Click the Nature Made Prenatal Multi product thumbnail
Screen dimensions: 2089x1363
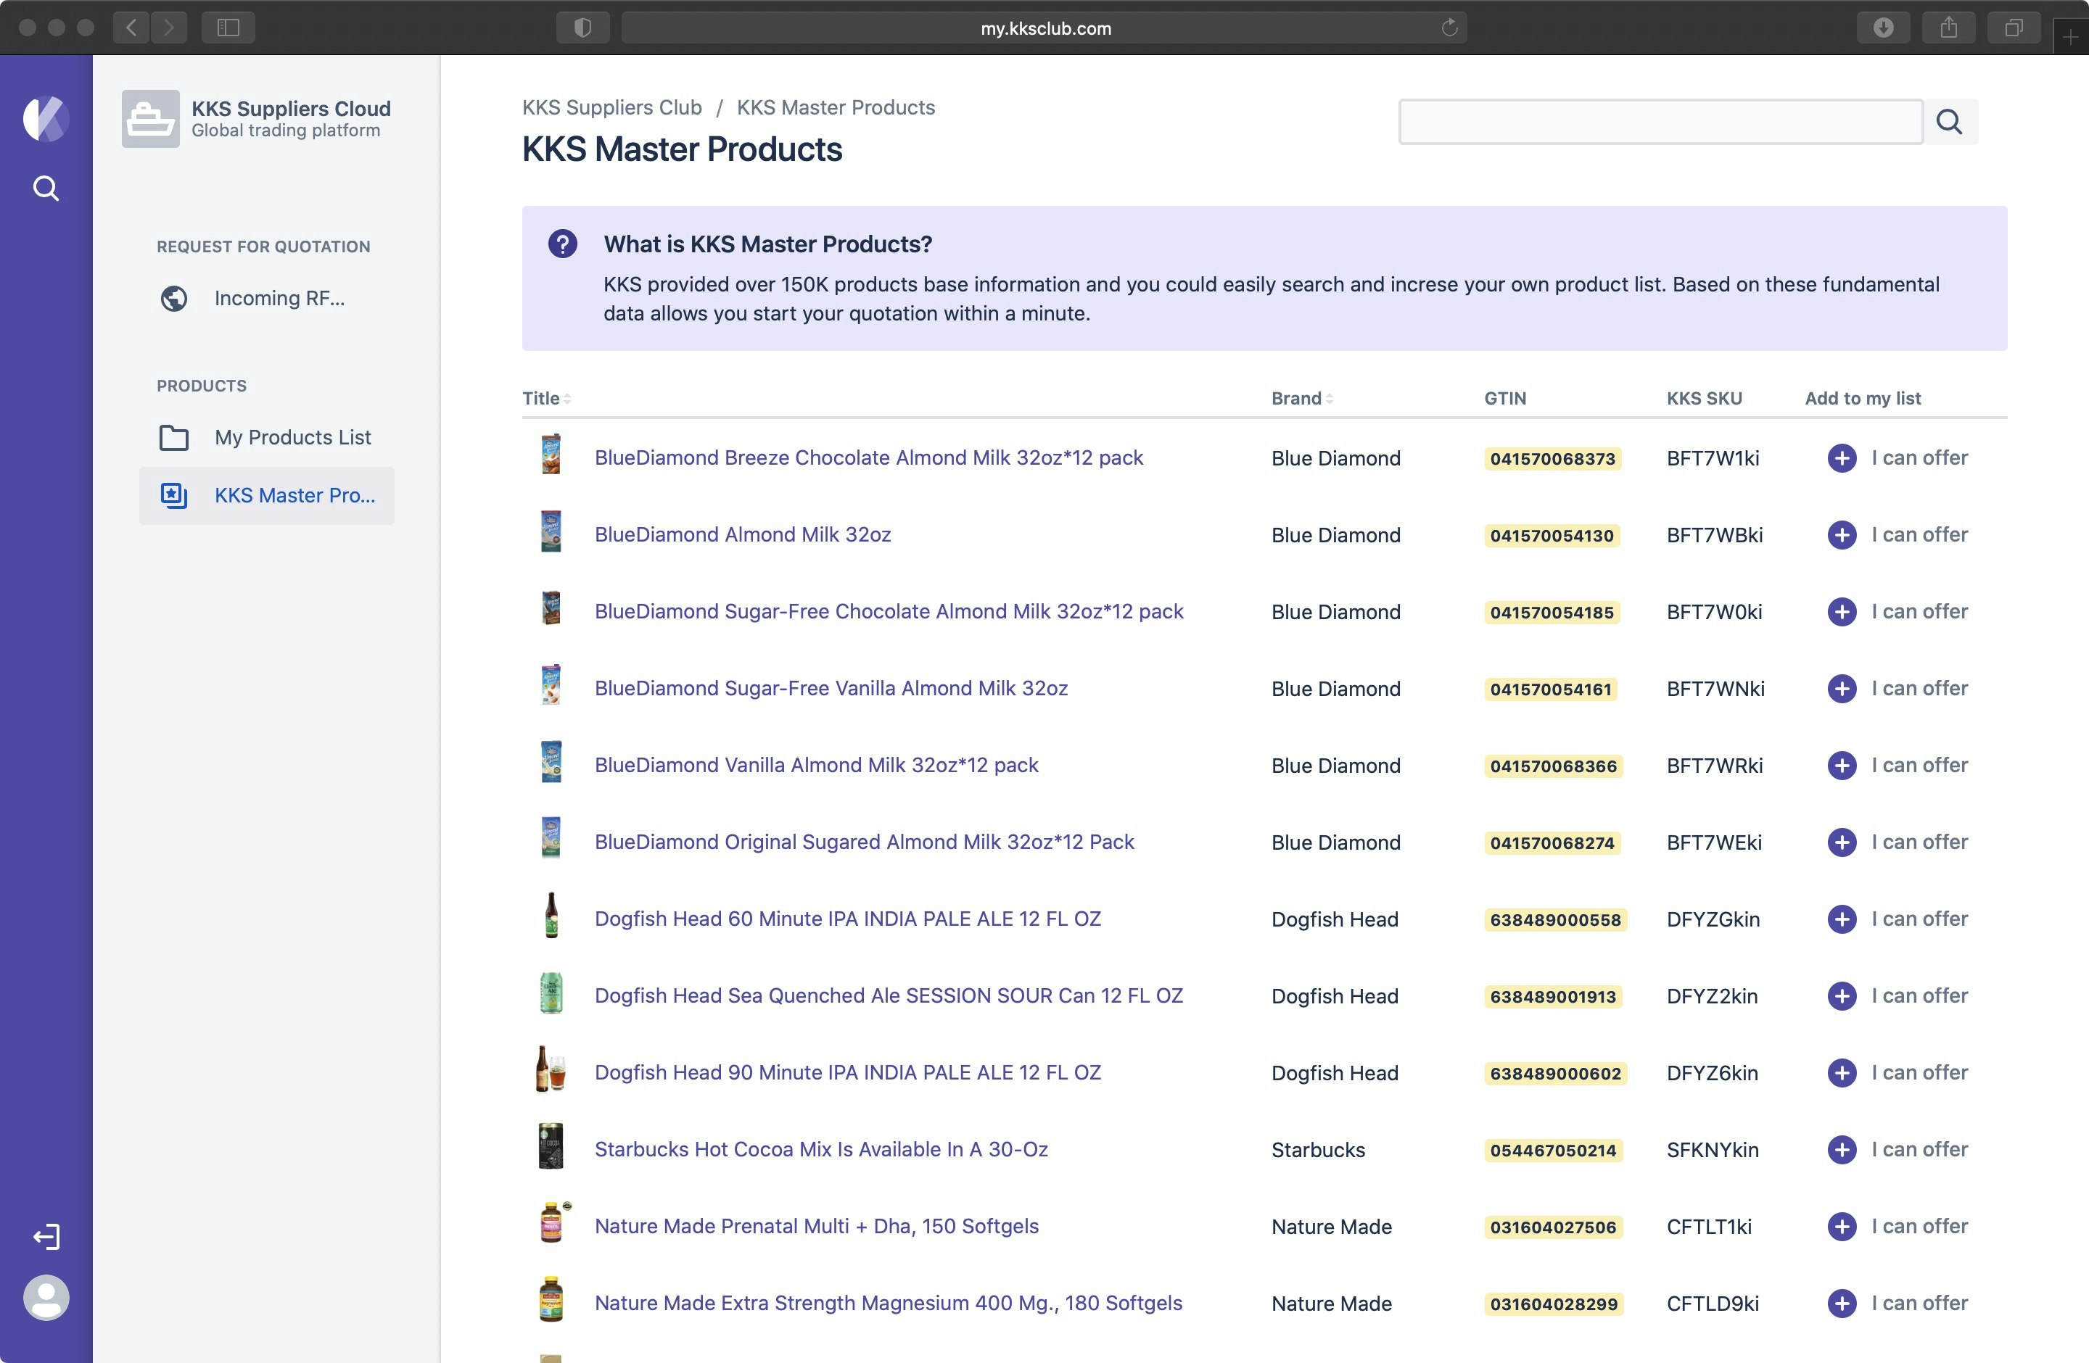click(551, 1225)
